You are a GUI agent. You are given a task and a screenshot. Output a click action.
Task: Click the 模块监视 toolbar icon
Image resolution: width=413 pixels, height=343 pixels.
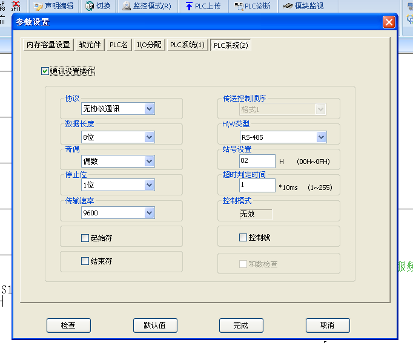pos(287,7)
